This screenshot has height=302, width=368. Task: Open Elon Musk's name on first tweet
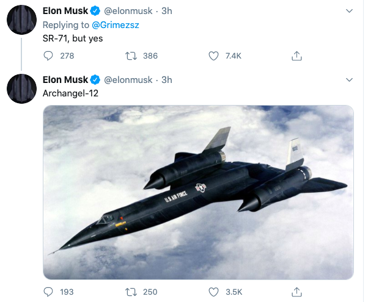(x=65, y=11)
